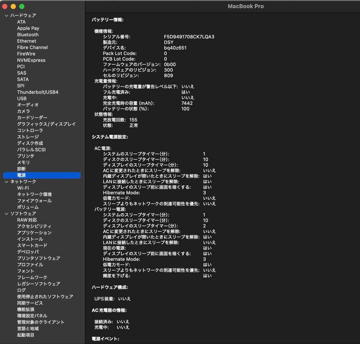360x344 pixels.
Task: Collapse the ハードウェア section chevron
Action: click(6, 16)
